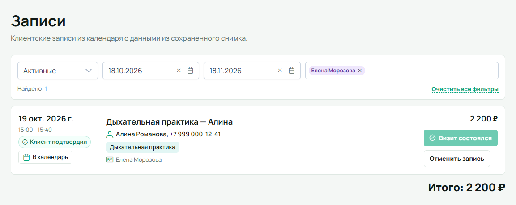Click the В календарь button

[45, 157]
